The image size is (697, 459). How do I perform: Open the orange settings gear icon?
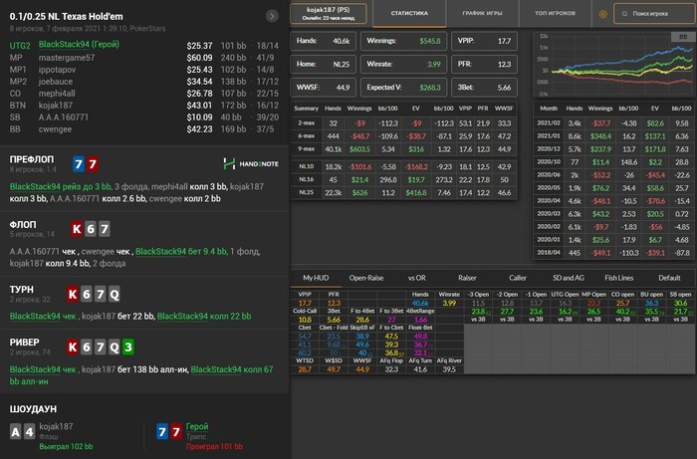[602, 14]
